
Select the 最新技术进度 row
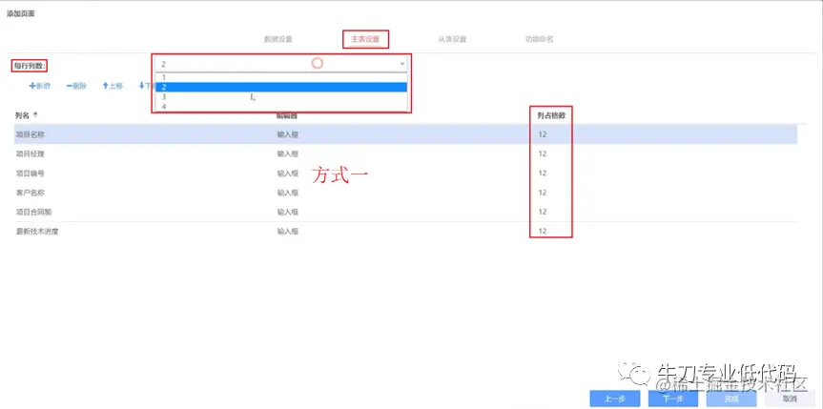pyautogui.click(x=405, y=231)
